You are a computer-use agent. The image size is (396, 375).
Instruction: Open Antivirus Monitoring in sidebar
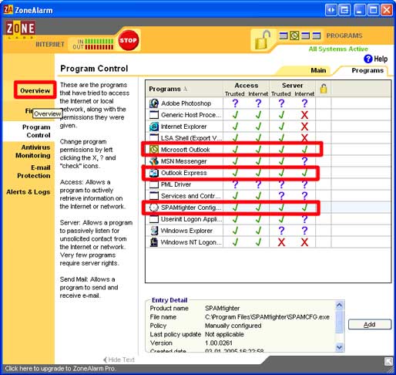click(x=33, y=151)
